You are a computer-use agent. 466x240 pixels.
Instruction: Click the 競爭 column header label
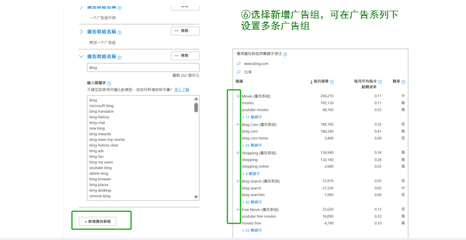coord(396,81)
